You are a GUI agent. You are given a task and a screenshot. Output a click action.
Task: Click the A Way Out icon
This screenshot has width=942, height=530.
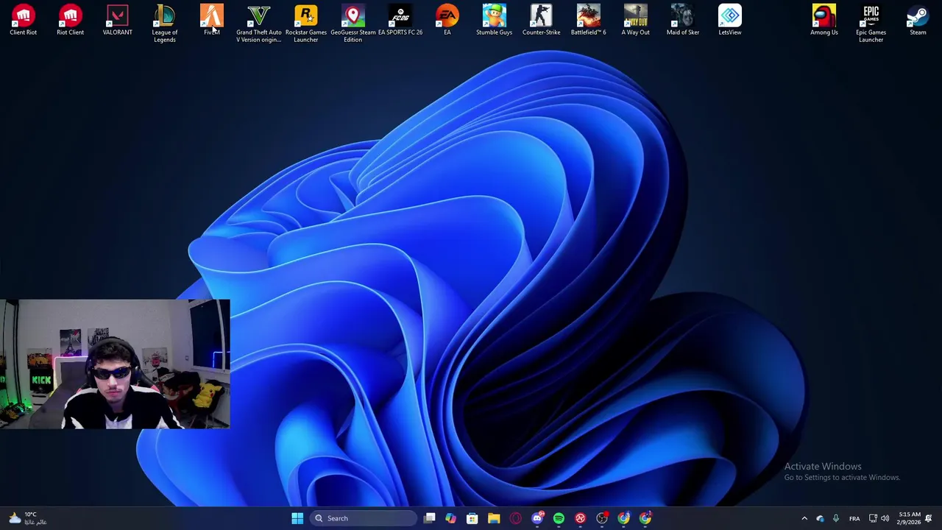pyautogui.click(x=636, y=20)
